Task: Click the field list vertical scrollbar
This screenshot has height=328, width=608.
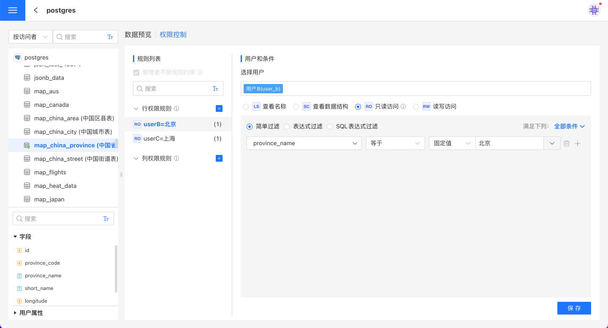Action: (116, 268)
